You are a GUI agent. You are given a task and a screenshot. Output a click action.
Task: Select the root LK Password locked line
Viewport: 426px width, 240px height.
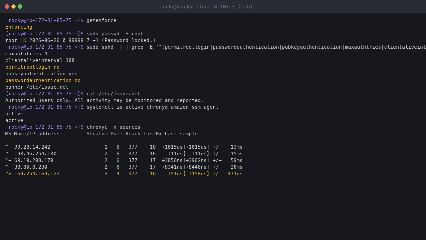tap(81, 40)
